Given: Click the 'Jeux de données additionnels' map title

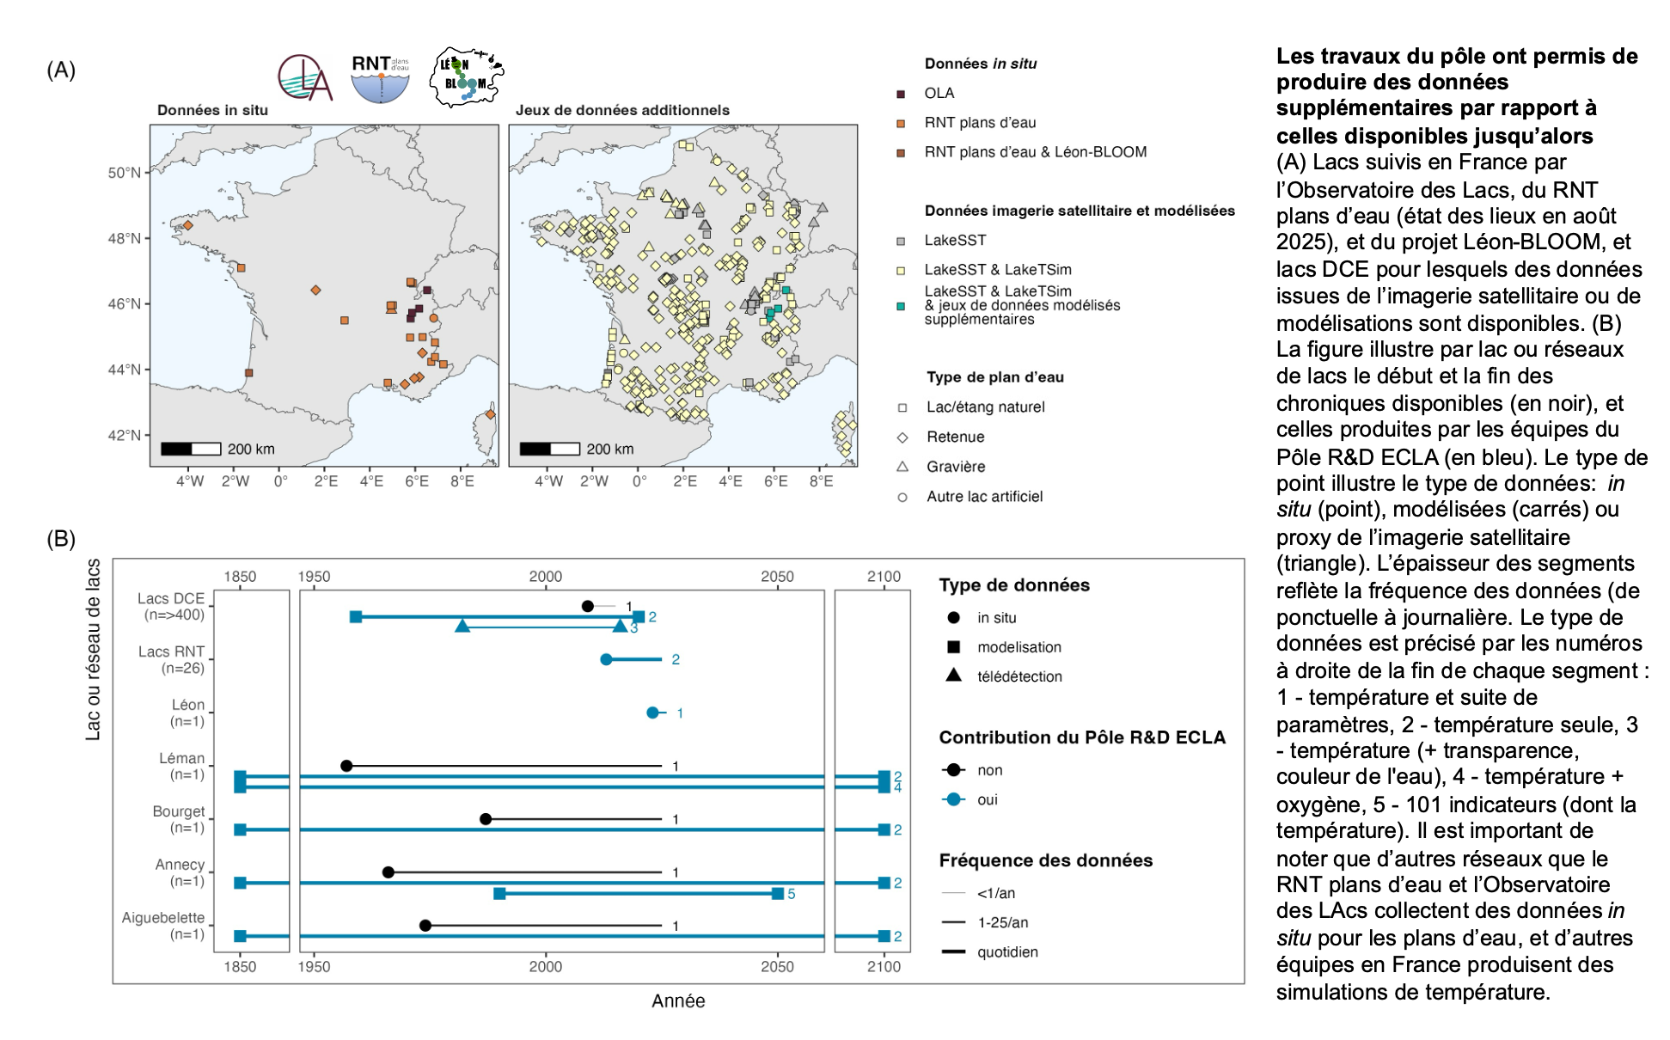Looking at the screenshot, I should click(x=622, y=110).
